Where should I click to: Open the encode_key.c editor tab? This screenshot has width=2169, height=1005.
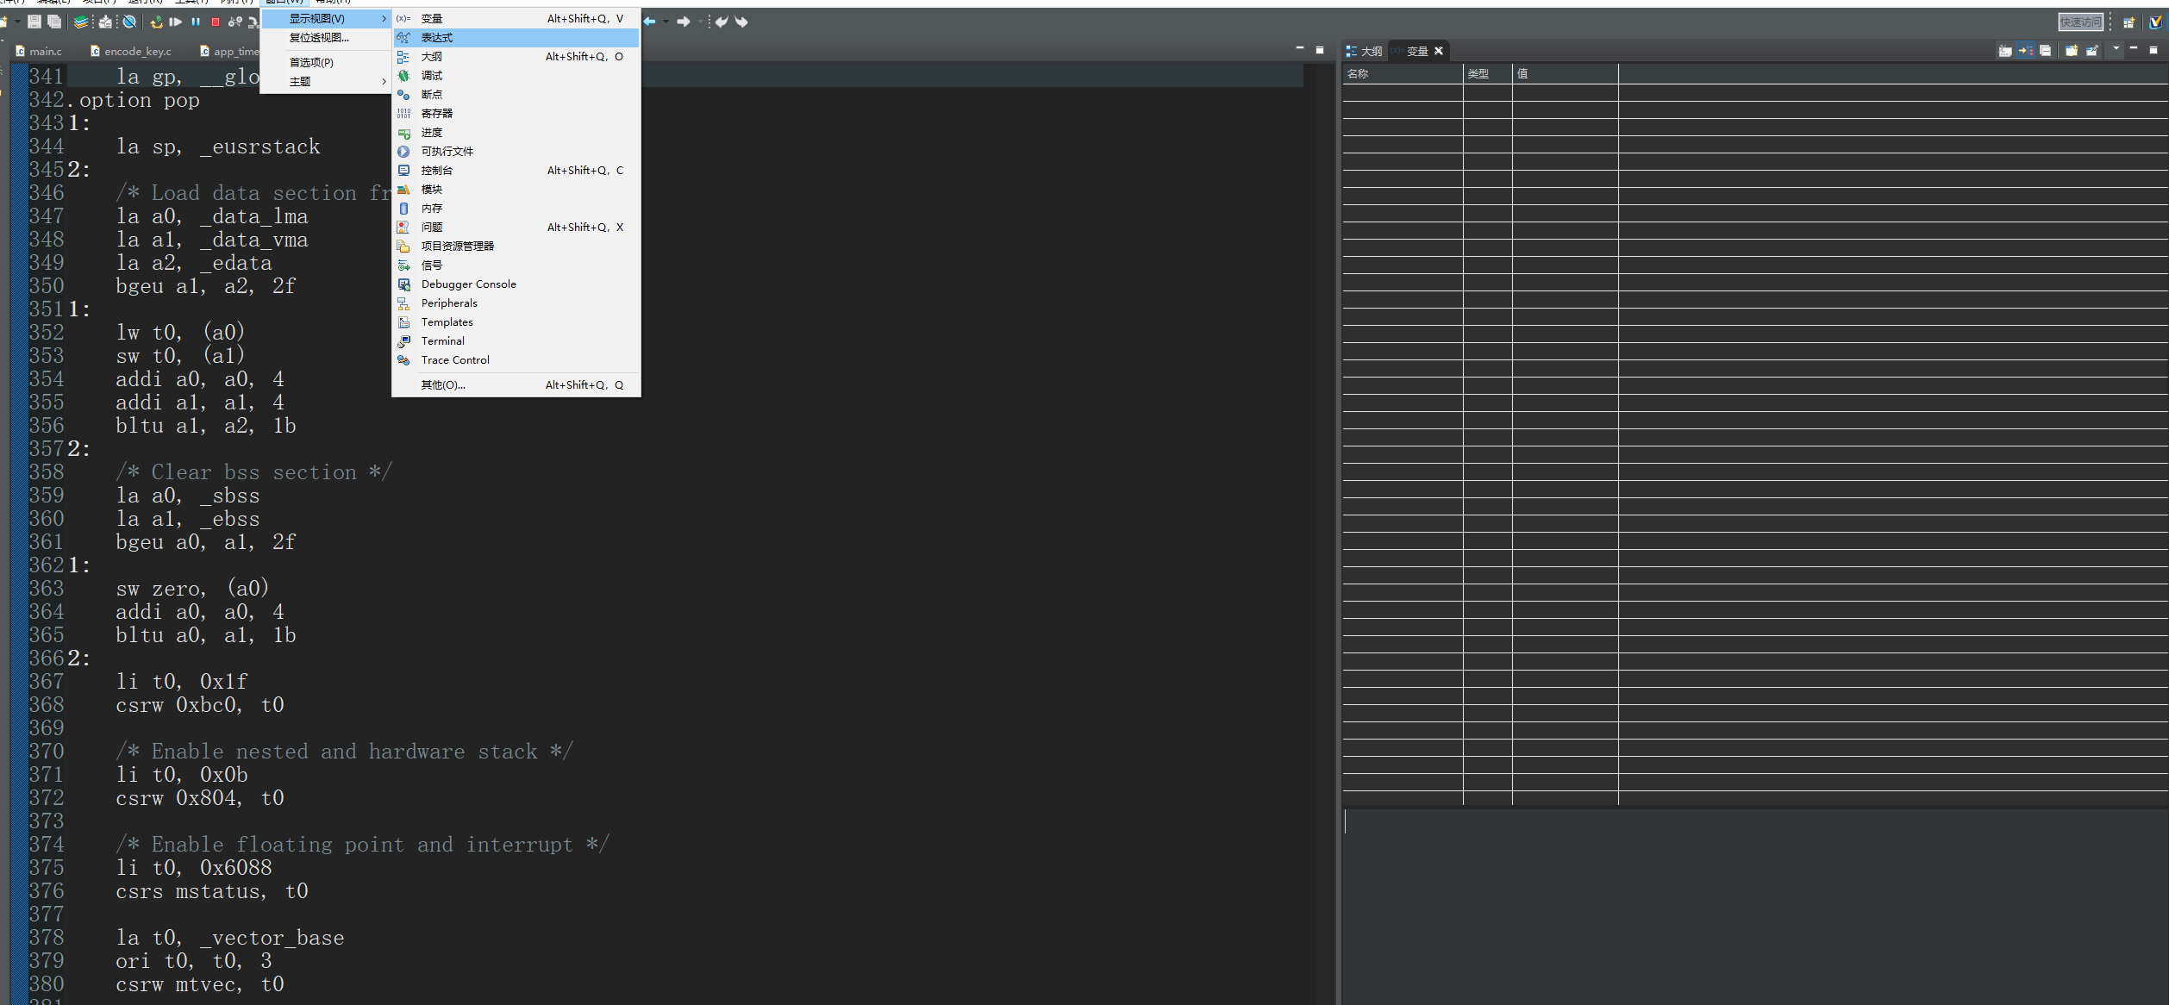131,51
